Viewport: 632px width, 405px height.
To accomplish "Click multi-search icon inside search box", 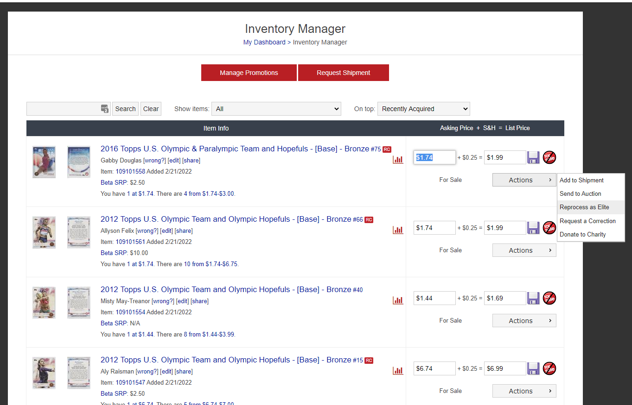I will coord(105,109).
